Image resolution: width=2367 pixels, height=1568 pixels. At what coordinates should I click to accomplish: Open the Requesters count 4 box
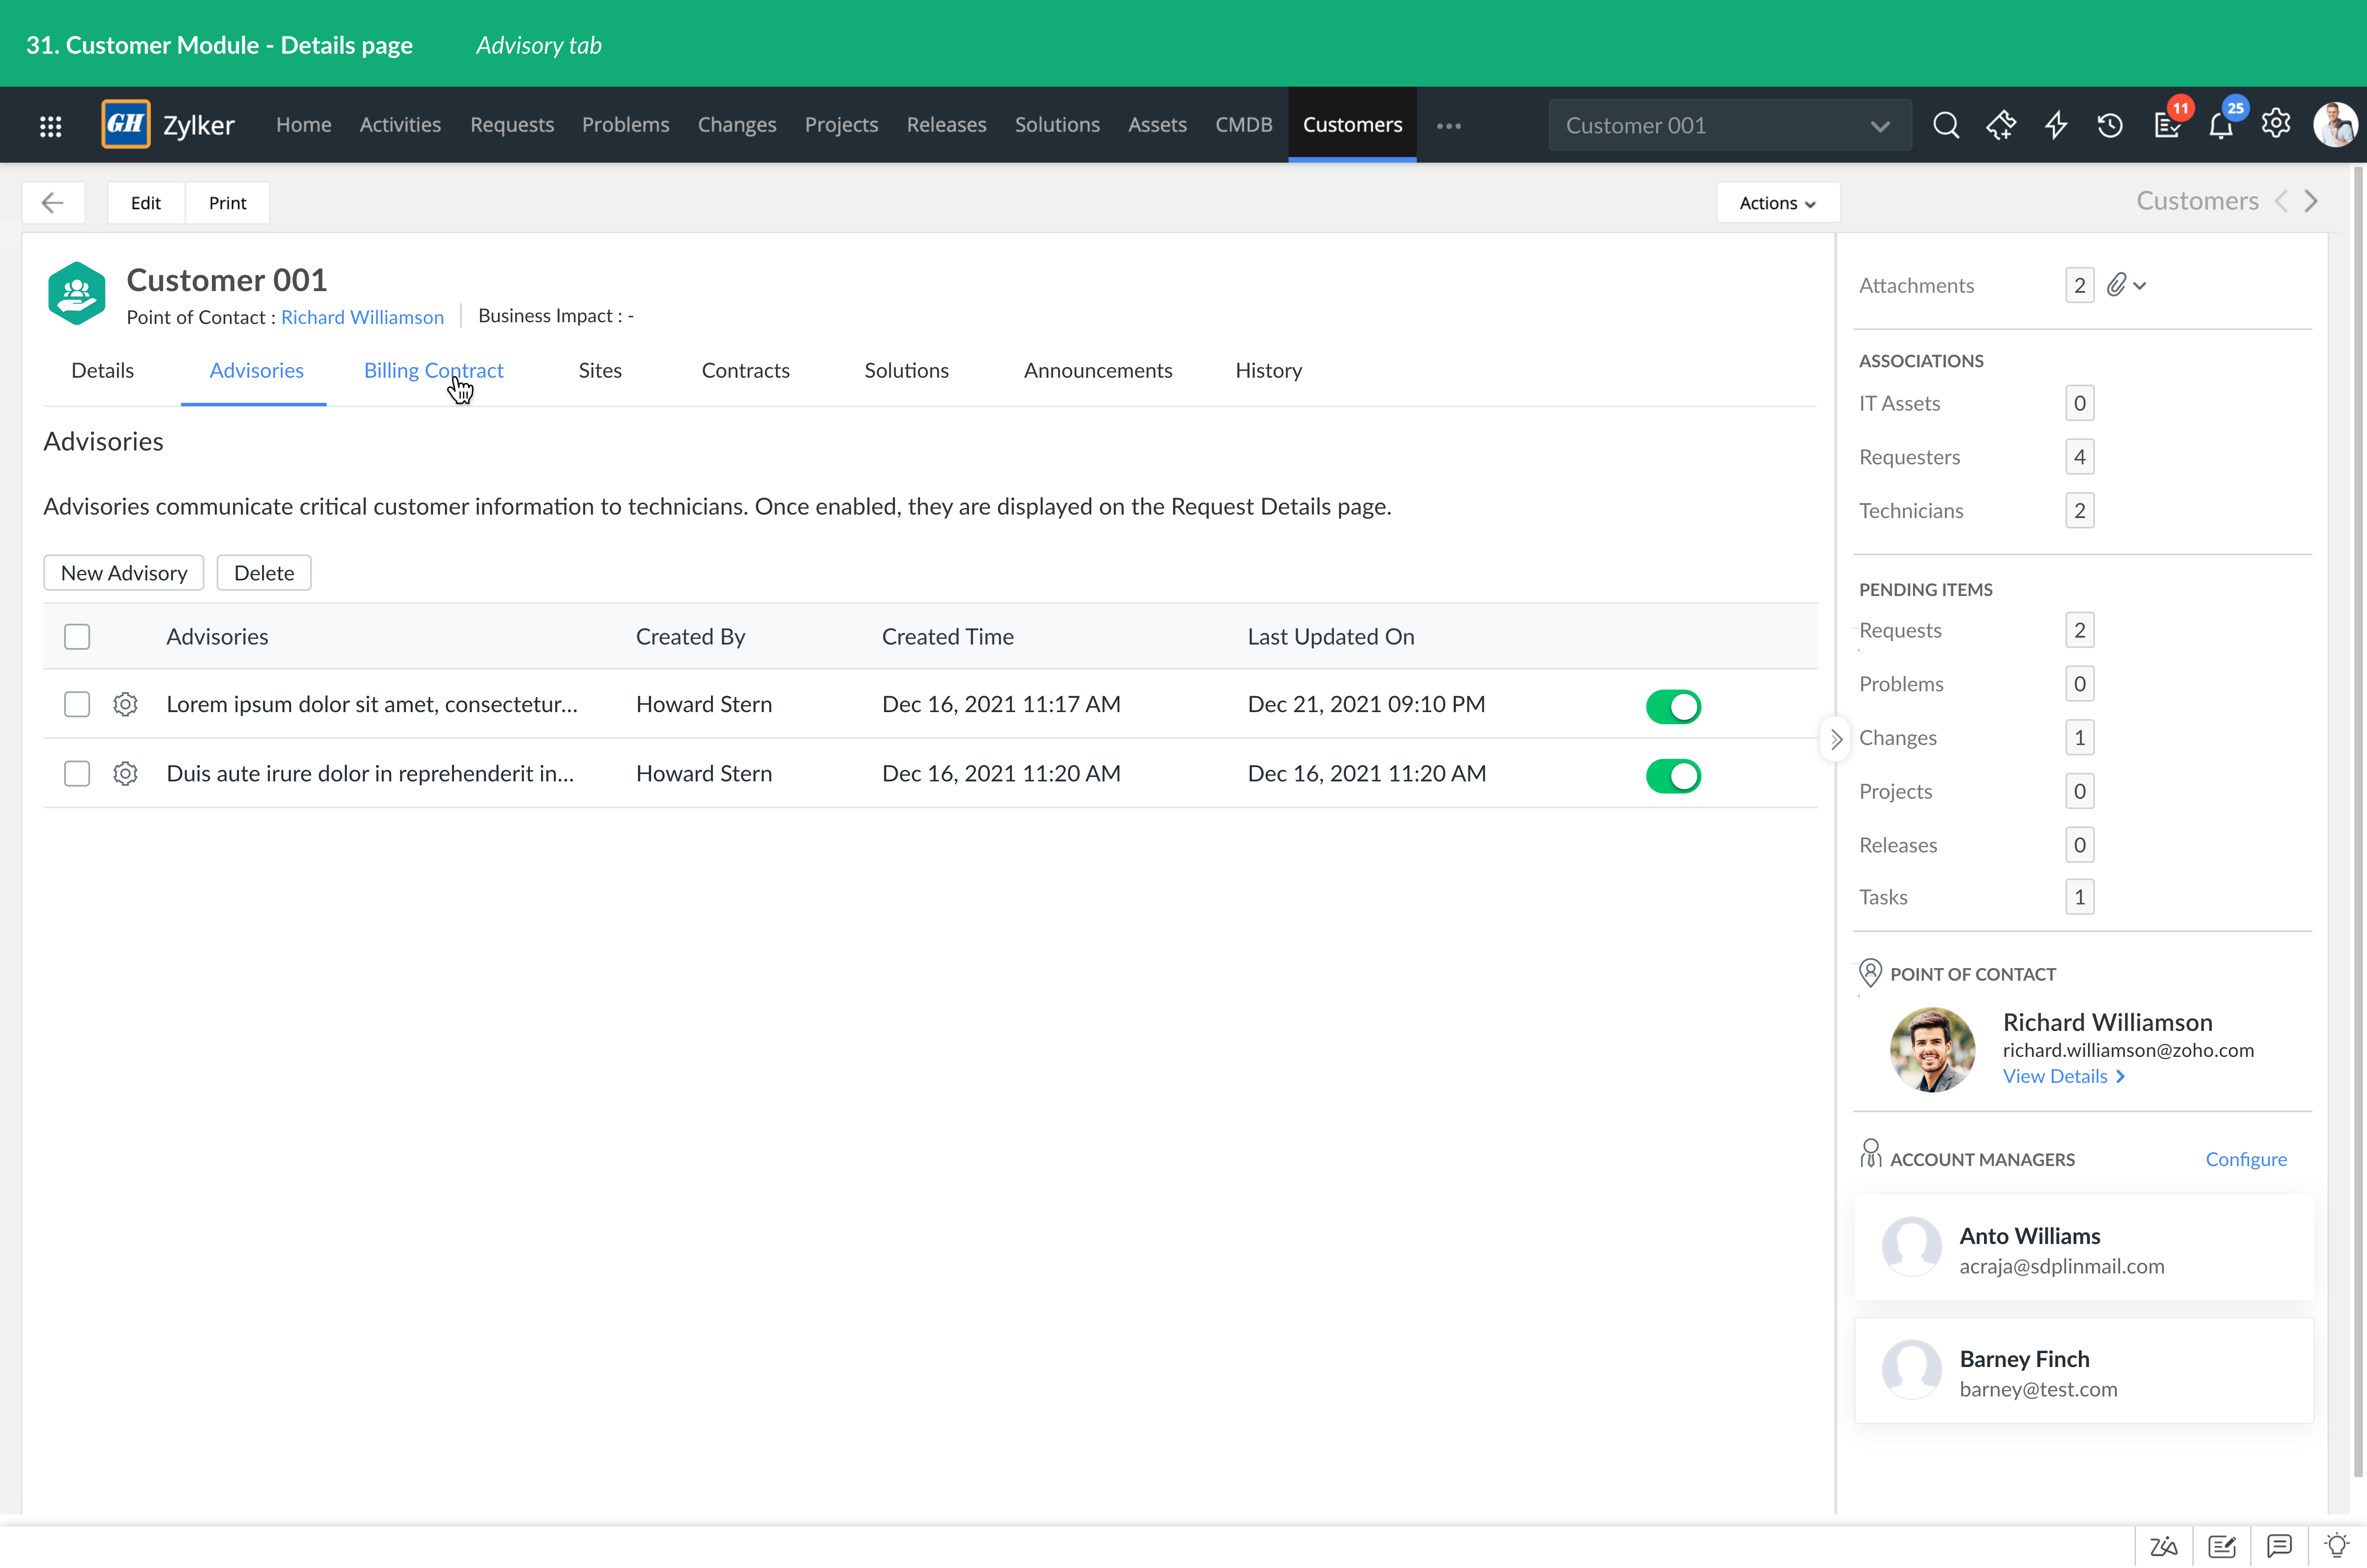coord(2079,458)
